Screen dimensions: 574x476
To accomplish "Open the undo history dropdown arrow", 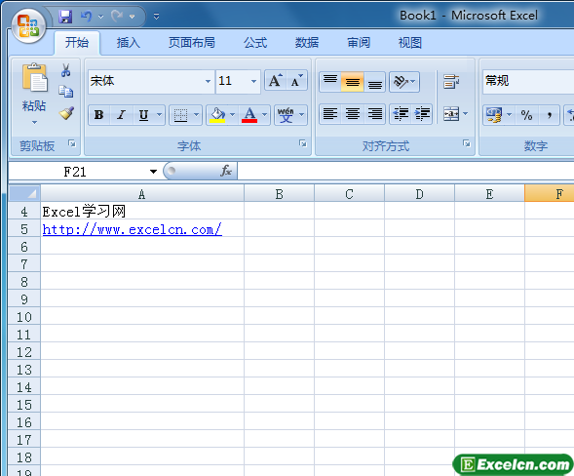I will pyautogui.click(x=101, y=17).
